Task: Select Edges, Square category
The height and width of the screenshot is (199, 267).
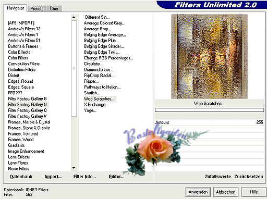Action: click(21, 87)
